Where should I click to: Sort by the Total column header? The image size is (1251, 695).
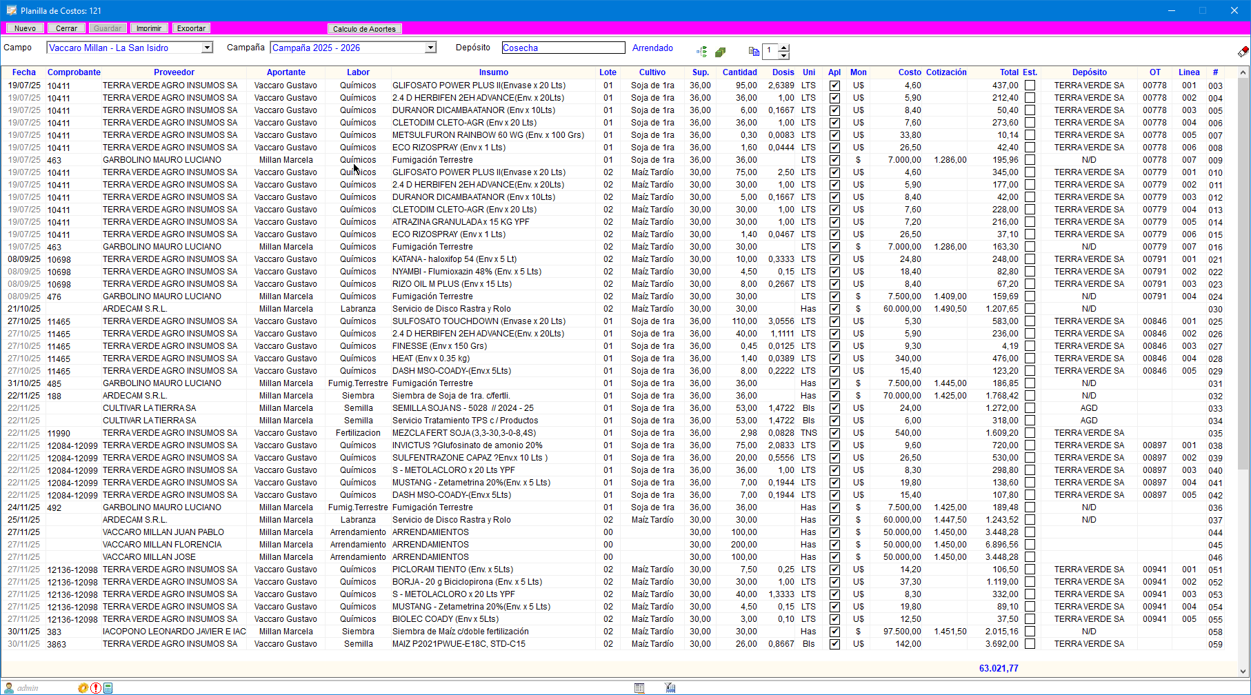(1009, 72)
